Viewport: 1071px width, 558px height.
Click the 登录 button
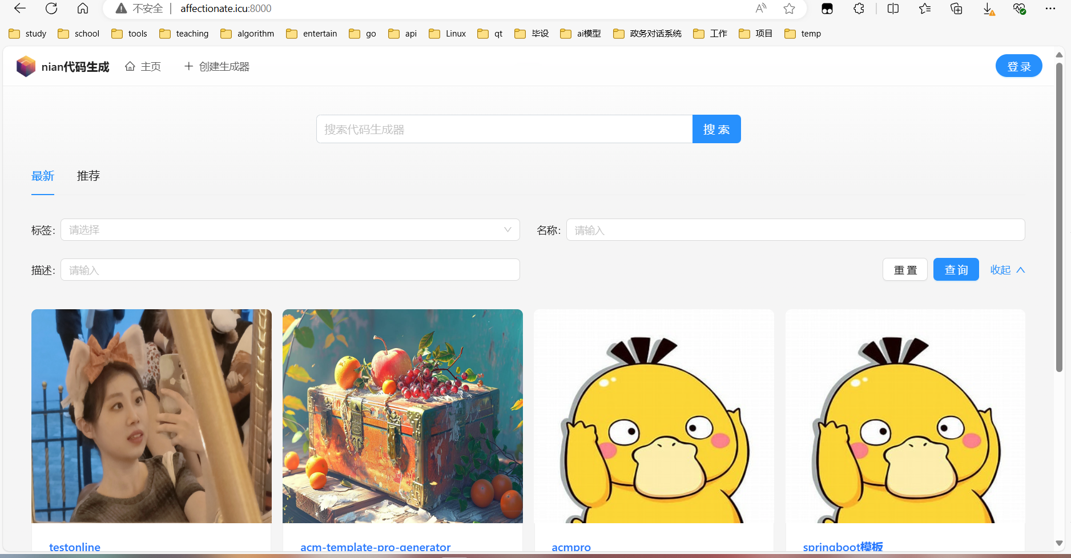click(1019, 66)
